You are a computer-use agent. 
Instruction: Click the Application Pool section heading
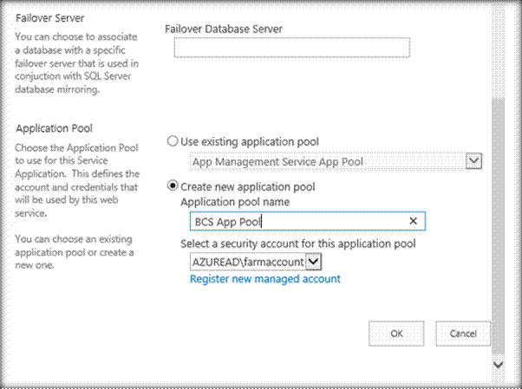click(54, 128)
